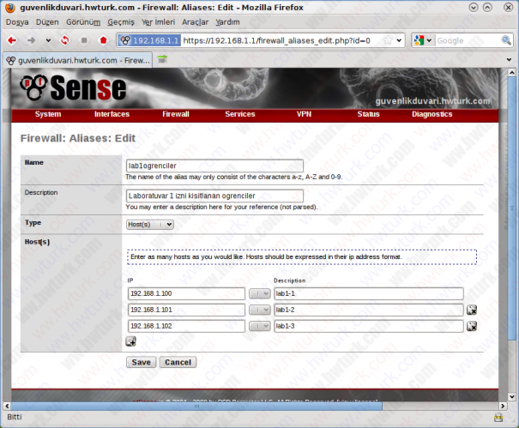Viewport: 519px width, 428px height.
Task: Open the Dosya menu
Action: [x=17, y=22]
